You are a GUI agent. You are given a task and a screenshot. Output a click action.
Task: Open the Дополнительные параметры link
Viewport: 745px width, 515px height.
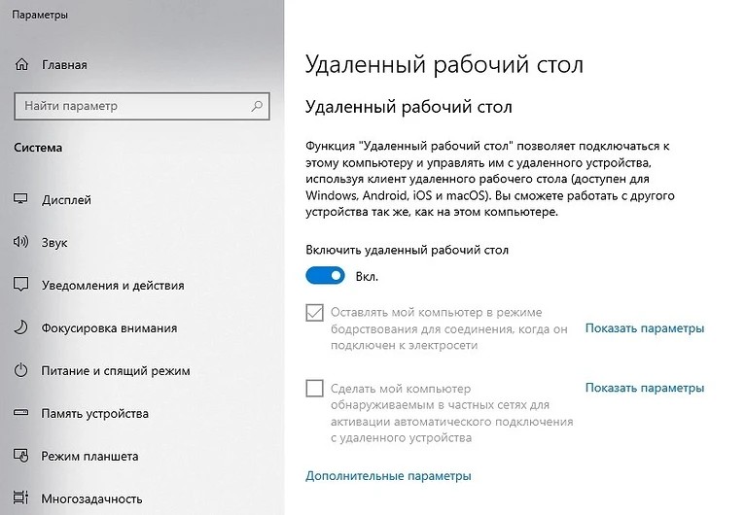[388, 476]
